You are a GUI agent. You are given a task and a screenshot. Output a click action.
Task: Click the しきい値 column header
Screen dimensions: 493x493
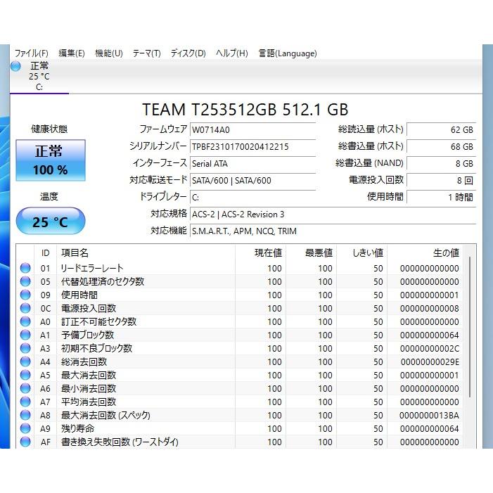point(362,252)
